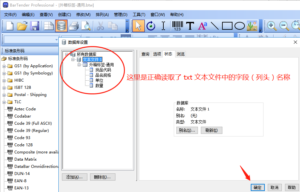Select the text cursor I-beam tool
Viewport: 300px width, 192px height.
click(163, 26)
